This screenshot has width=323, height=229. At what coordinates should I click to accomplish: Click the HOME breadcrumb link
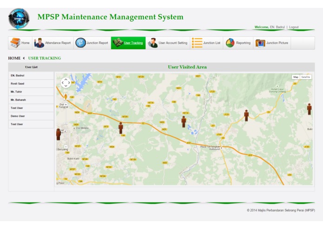(14, 58)
